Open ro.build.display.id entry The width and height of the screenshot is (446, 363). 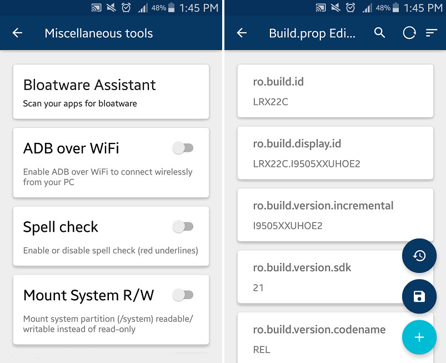pos(335,153)
